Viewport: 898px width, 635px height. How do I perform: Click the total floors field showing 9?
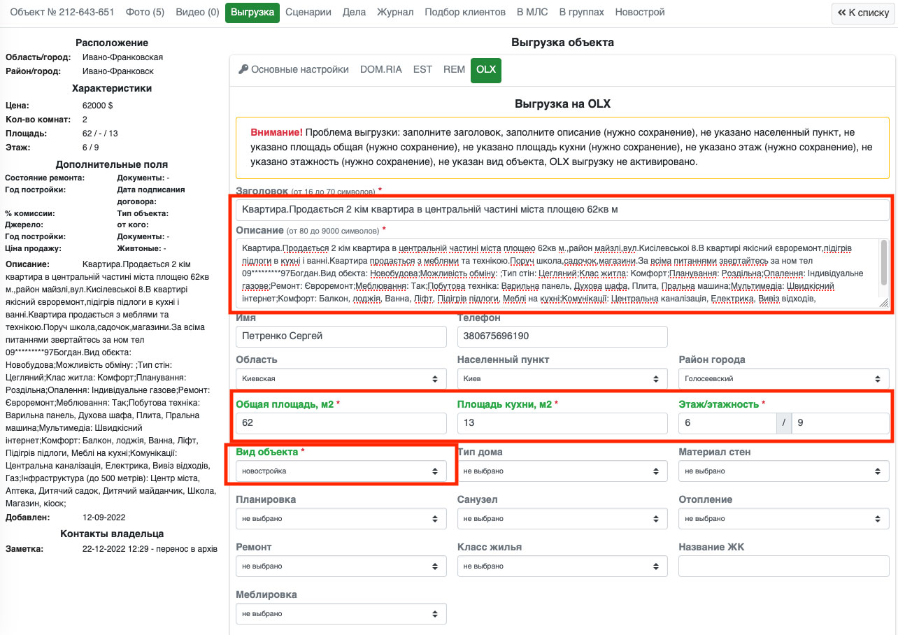click(840, 423)
